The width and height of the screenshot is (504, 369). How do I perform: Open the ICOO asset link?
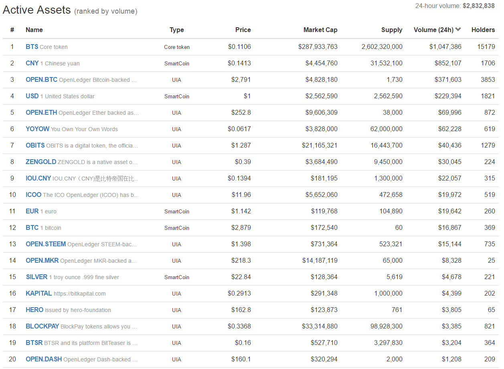[34, 195]
